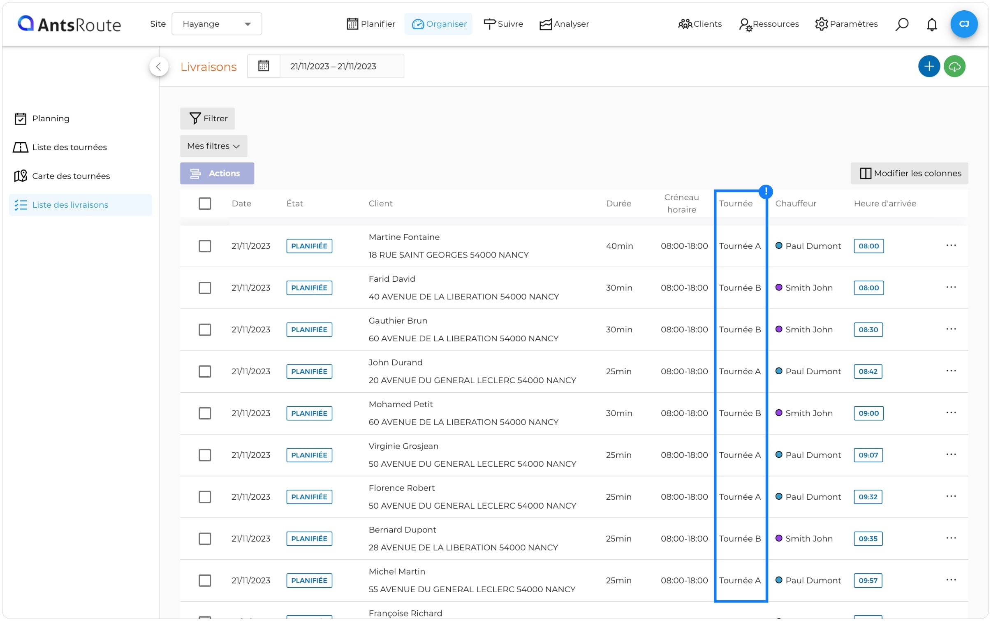Click the address 18 RUE SAINT GEORGES 54000 NANCY
This screenshot has height=621, width=991.
[x=448, y=255]
